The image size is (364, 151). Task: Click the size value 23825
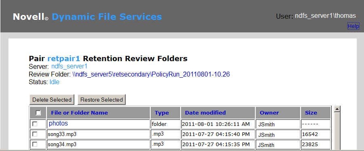[310, 145]
